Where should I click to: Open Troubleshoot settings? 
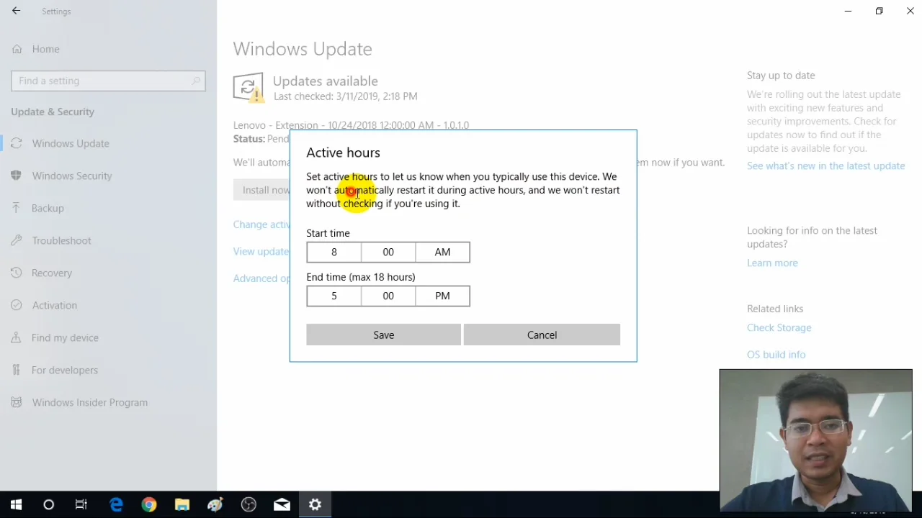pyautogui.click(x=61, y=240)
